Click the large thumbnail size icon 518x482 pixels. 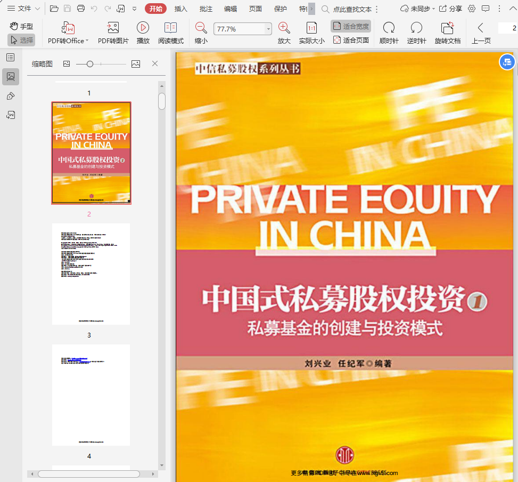(x=136, y=64)
